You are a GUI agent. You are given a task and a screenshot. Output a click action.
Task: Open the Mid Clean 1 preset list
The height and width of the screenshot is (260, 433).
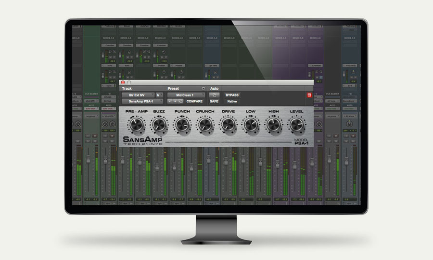(x=186, y=95)
